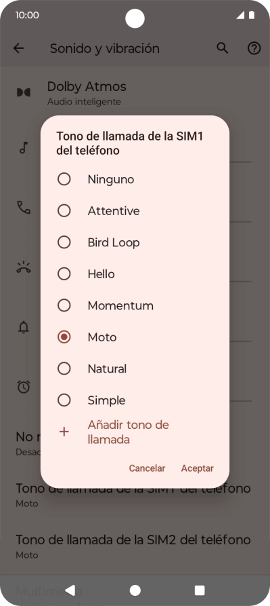Select the Ninguno radio button
The image size is (270, 606).
tap(64, 179)
